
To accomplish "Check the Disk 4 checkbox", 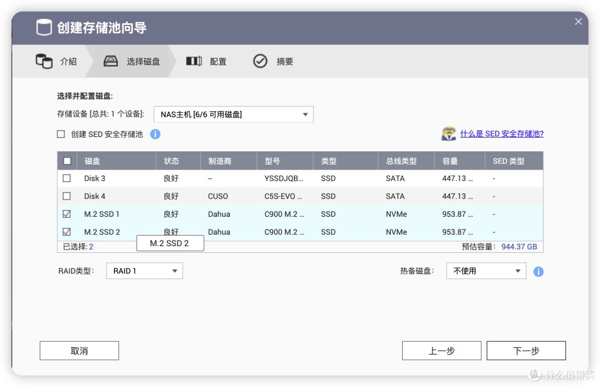I will (67, 196).
